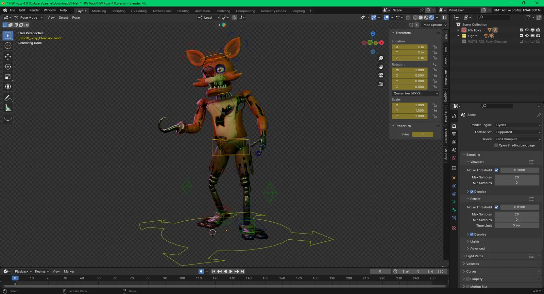Toggle camera view icon

click(381, 75)
